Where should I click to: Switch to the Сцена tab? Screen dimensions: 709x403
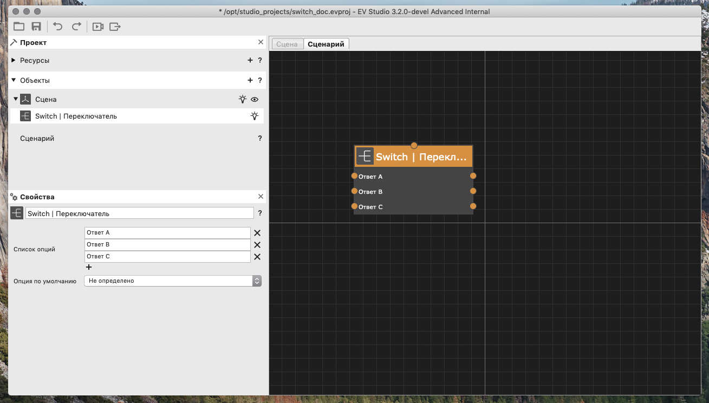tap(287, 44)
